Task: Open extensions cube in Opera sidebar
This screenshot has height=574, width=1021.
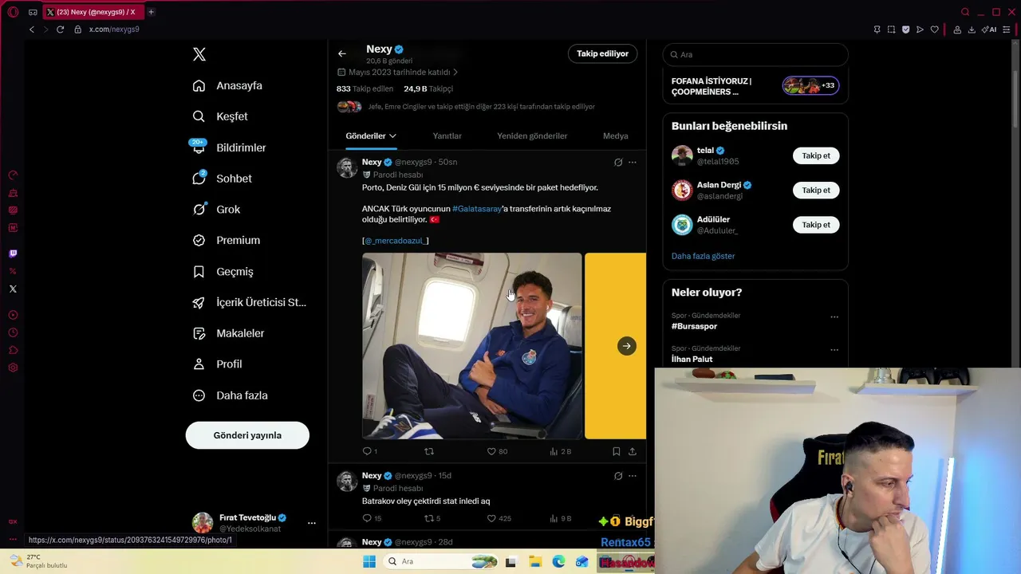Action: [x=13, y=350]
